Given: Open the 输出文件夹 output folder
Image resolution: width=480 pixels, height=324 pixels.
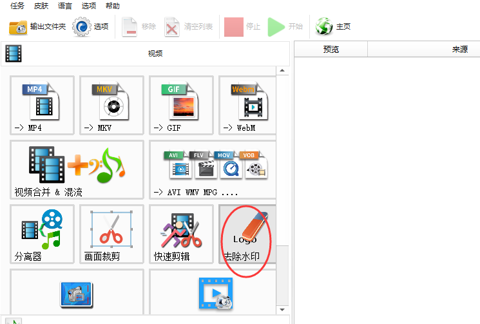Looking at the screenshot, I should (x=37, y=27).
